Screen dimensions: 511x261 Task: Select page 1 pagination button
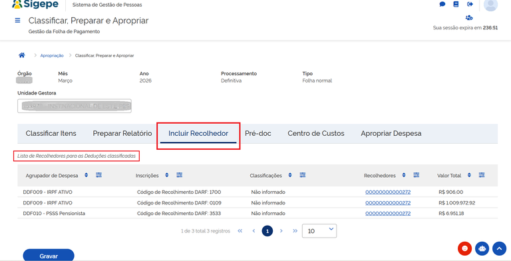tap(267, 231)
